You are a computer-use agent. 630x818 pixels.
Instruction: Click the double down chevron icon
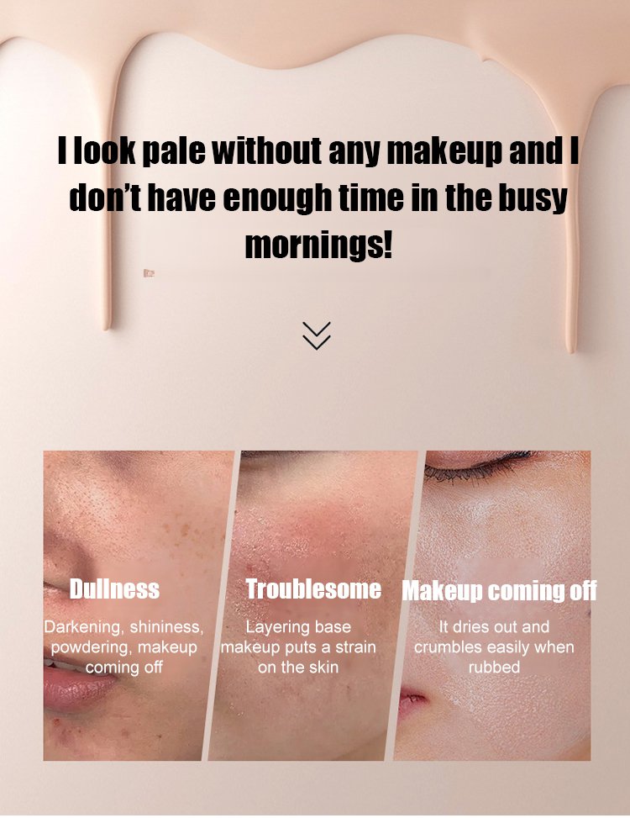[317, 335]
